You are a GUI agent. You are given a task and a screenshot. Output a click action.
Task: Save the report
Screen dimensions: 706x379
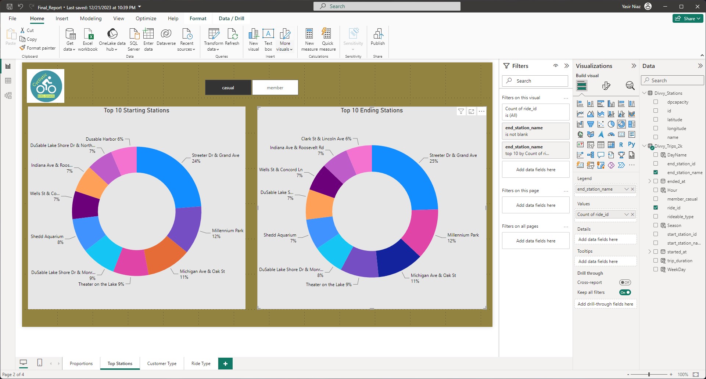pyautogui.click(x=10, y=7)
